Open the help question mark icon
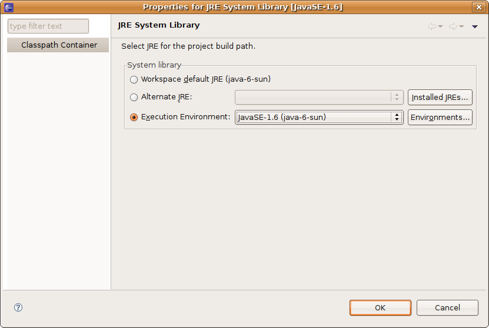The width and height of the screenshot is (489, 328). coord(18,307)
